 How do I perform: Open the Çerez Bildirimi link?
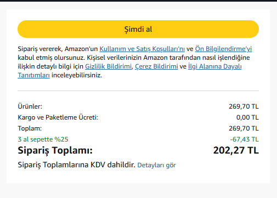coord(156,66)
